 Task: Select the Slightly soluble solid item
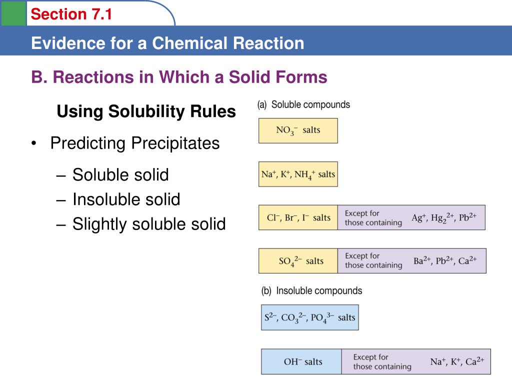(x=149, y=224)
